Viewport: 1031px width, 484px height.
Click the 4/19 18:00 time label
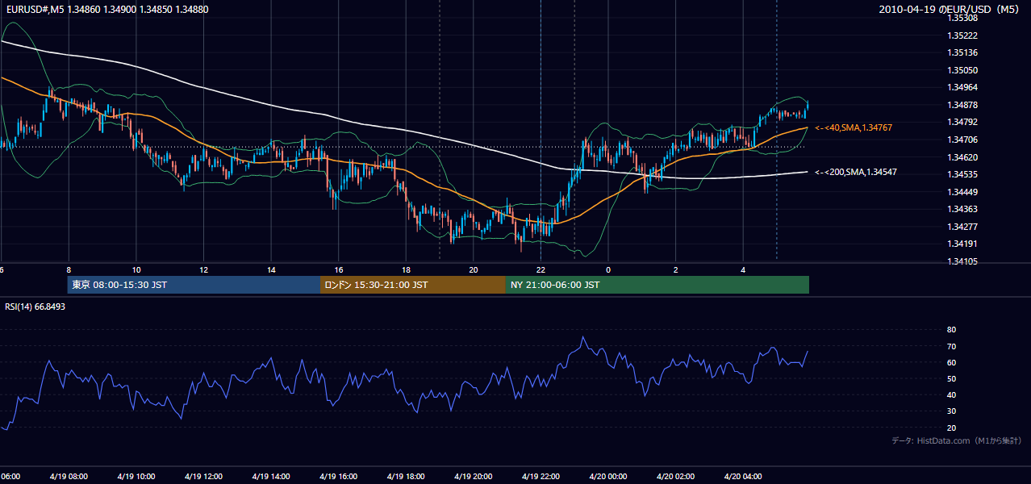[406, 477]
